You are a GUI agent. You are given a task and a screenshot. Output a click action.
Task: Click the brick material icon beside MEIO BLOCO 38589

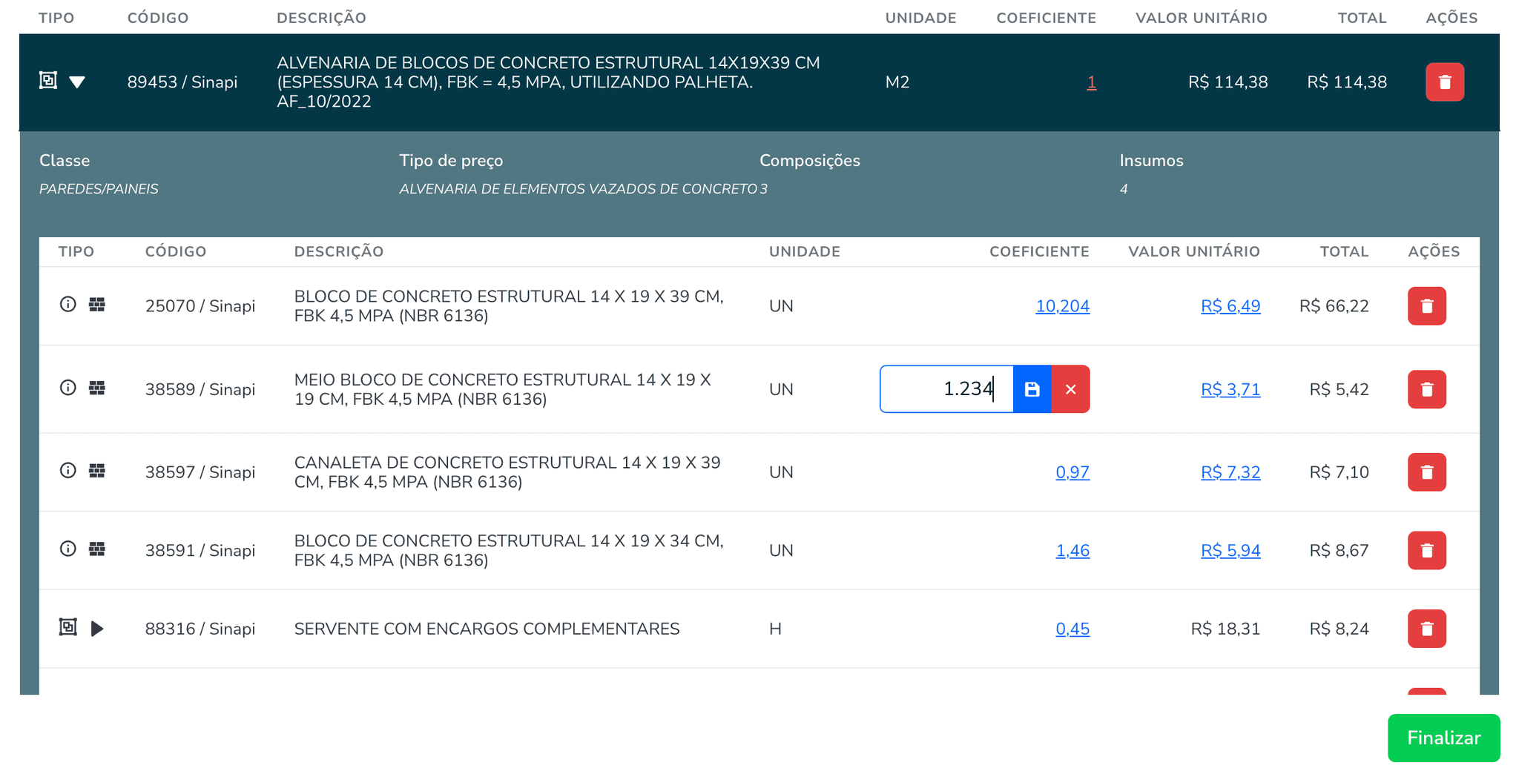click(x=97, y=388)
